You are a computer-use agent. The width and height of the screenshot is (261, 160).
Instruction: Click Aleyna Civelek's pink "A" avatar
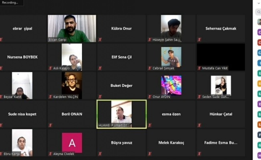click(x=72, y=142)
